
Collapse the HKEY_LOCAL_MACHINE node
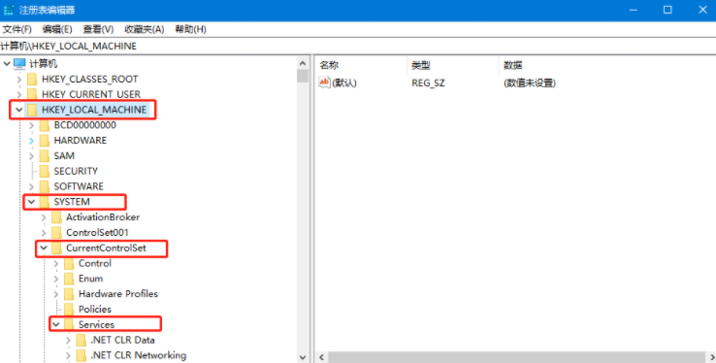pyautogui.click(x=18, y=110)
